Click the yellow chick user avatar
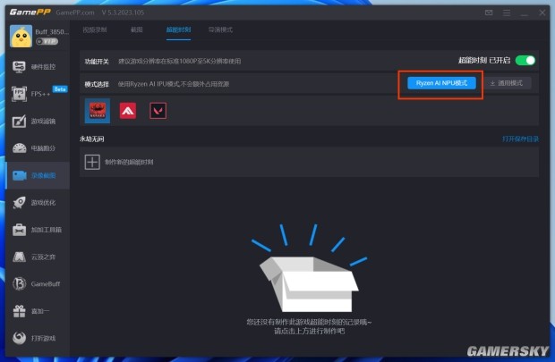555x362 pixels. pos(21,36)
